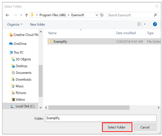Expand the address bar history dropdown

(97, 15)
